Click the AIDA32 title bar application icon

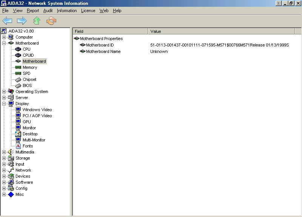3,3
